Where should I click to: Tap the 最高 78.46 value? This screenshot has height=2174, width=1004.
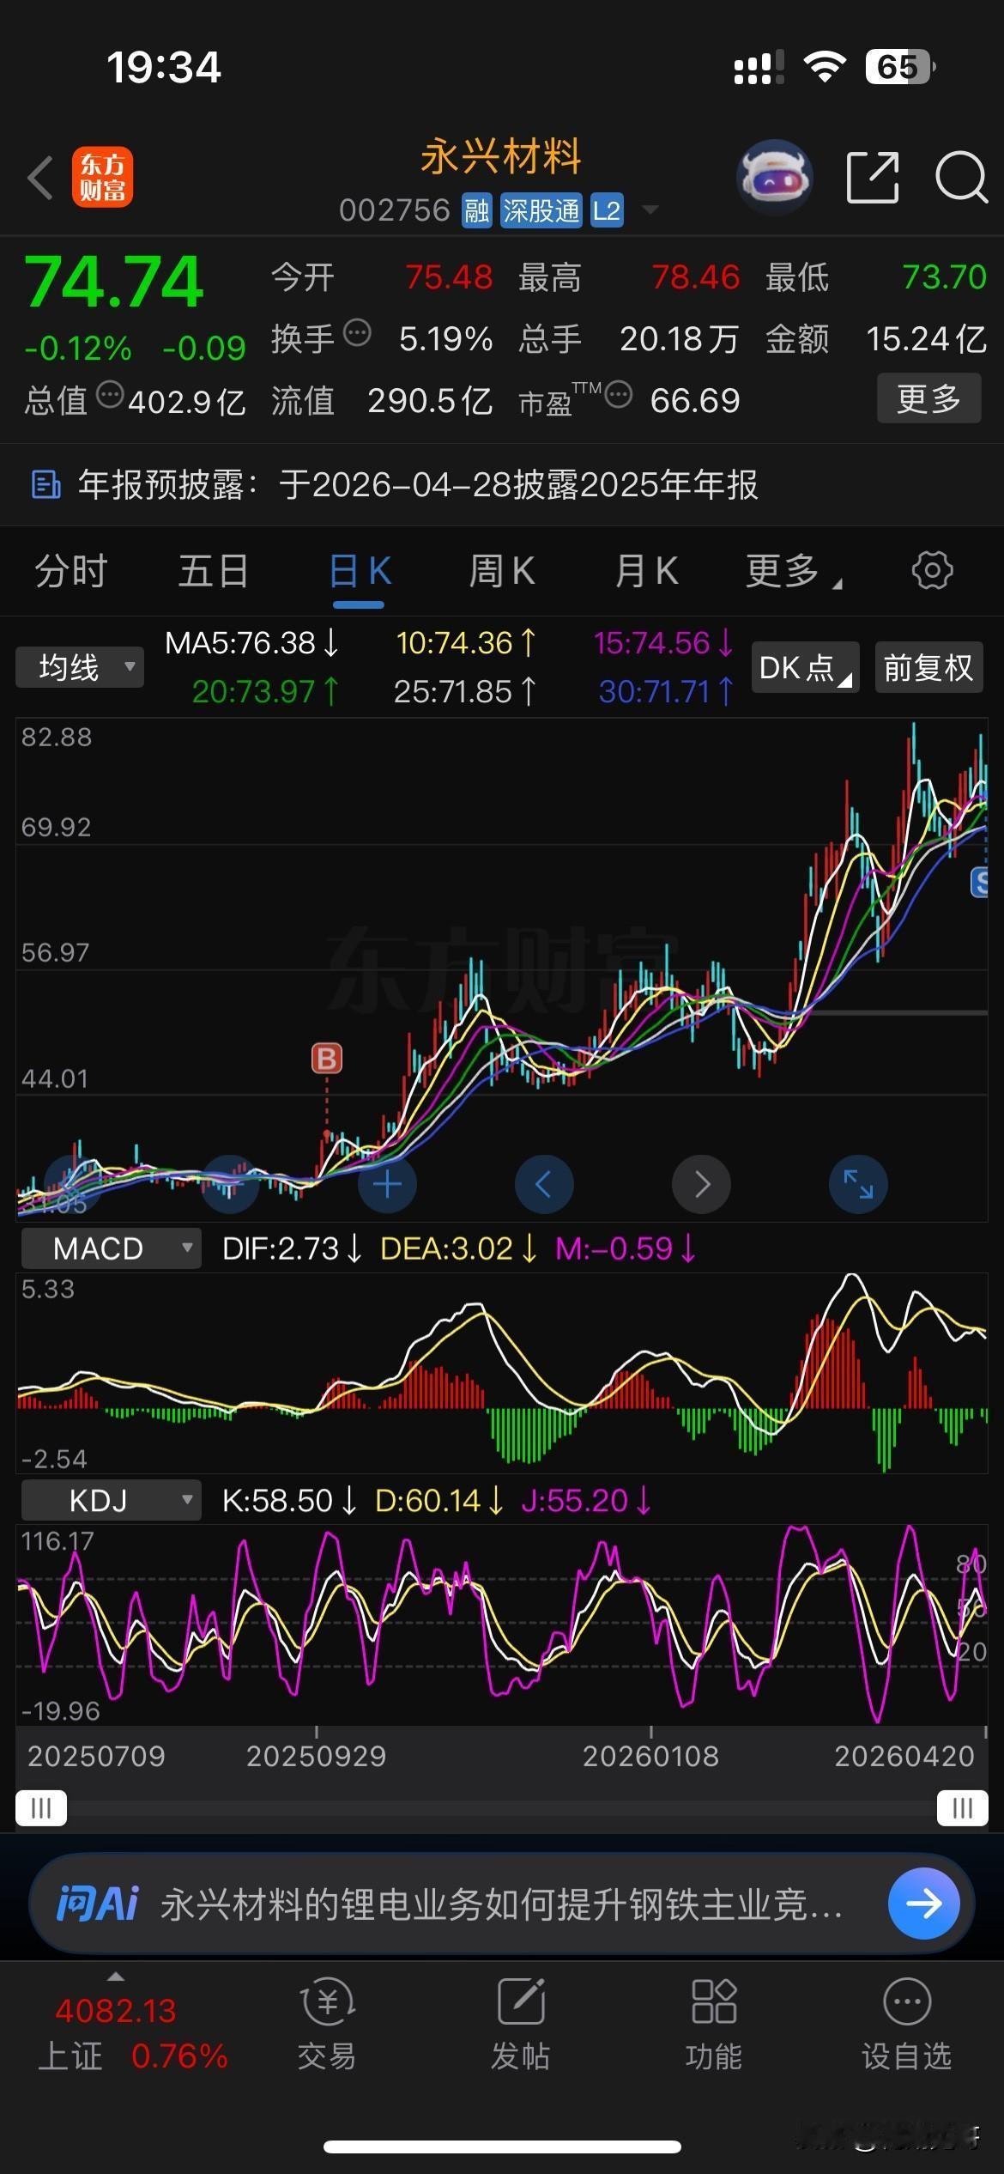tap(695, 277)
